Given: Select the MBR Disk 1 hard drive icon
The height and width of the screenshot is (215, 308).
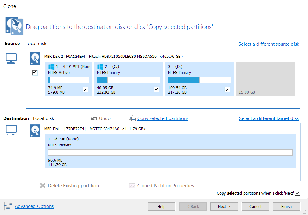Looking at the screenshot, I should tap(35, 131).
